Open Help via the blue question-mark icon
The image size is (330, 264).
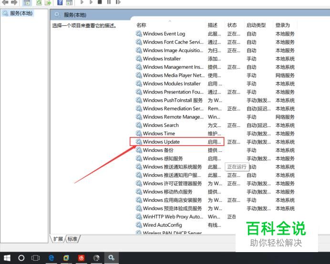(60, 2)
